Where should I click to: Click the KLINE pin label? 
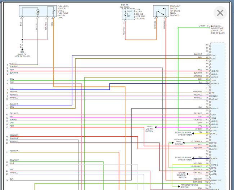point(215,130)
